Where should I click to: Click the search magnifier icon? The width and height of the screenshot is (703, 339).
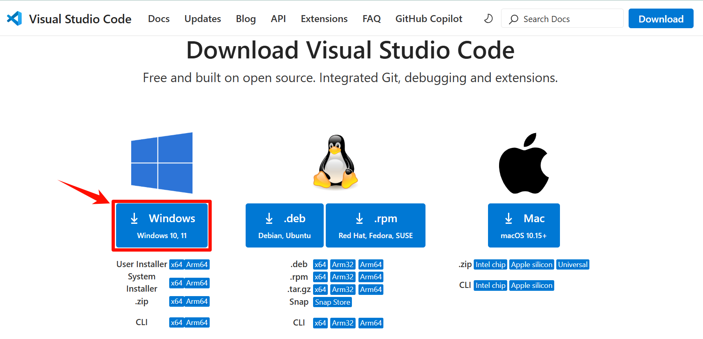(514, 19)
